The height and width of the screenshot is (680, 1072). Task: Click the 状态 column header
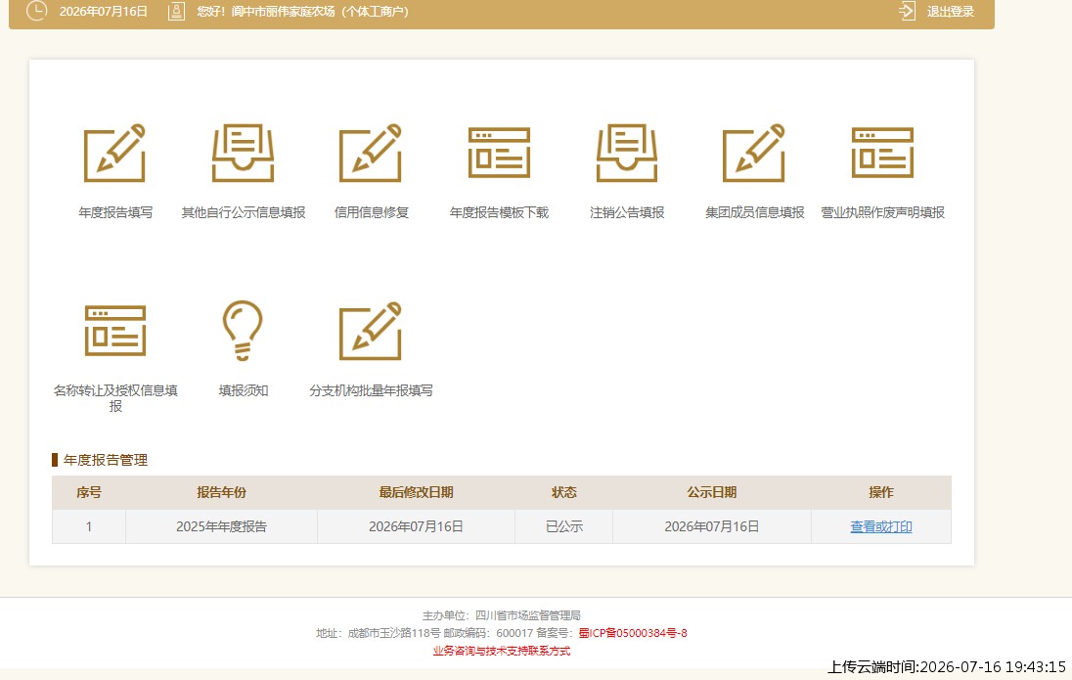pos(564,492)
